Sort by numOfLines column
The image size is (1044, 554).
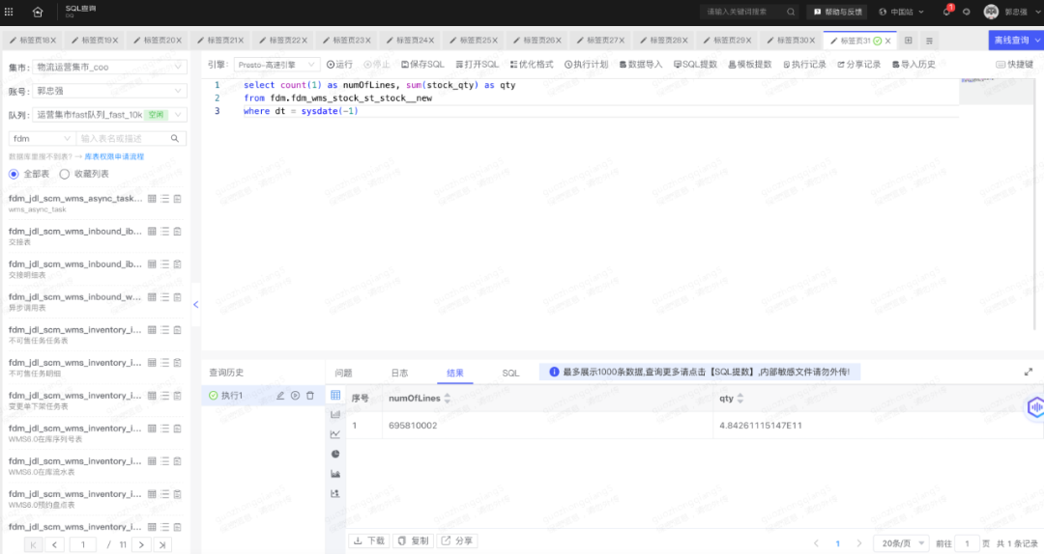point(447,398)
